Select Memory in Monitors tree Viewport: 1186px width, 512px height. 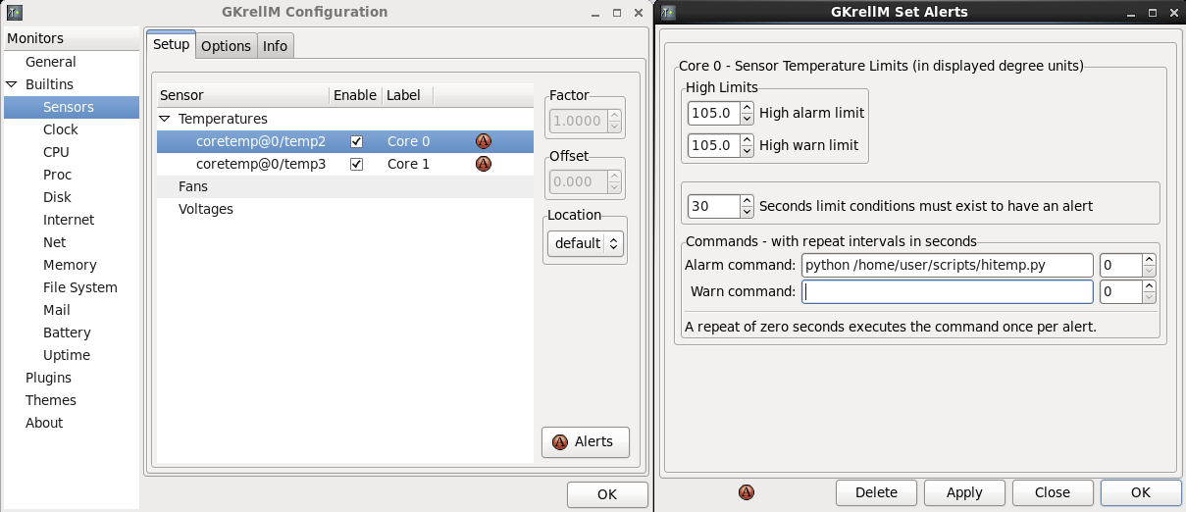click(70, 265)
